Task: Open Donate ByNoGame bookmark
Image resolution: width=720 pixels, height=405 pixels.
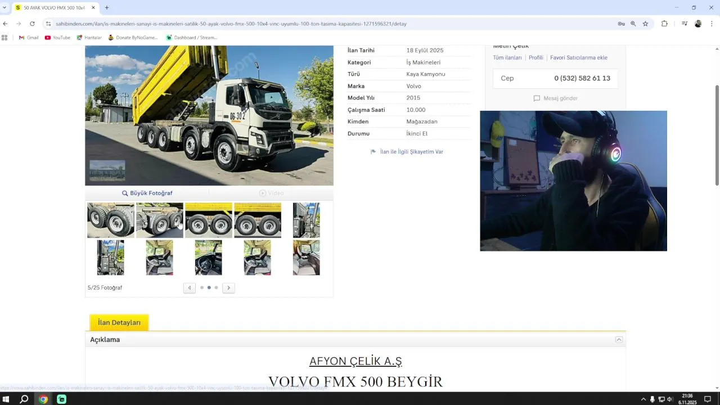Action: tap(133, 38)
